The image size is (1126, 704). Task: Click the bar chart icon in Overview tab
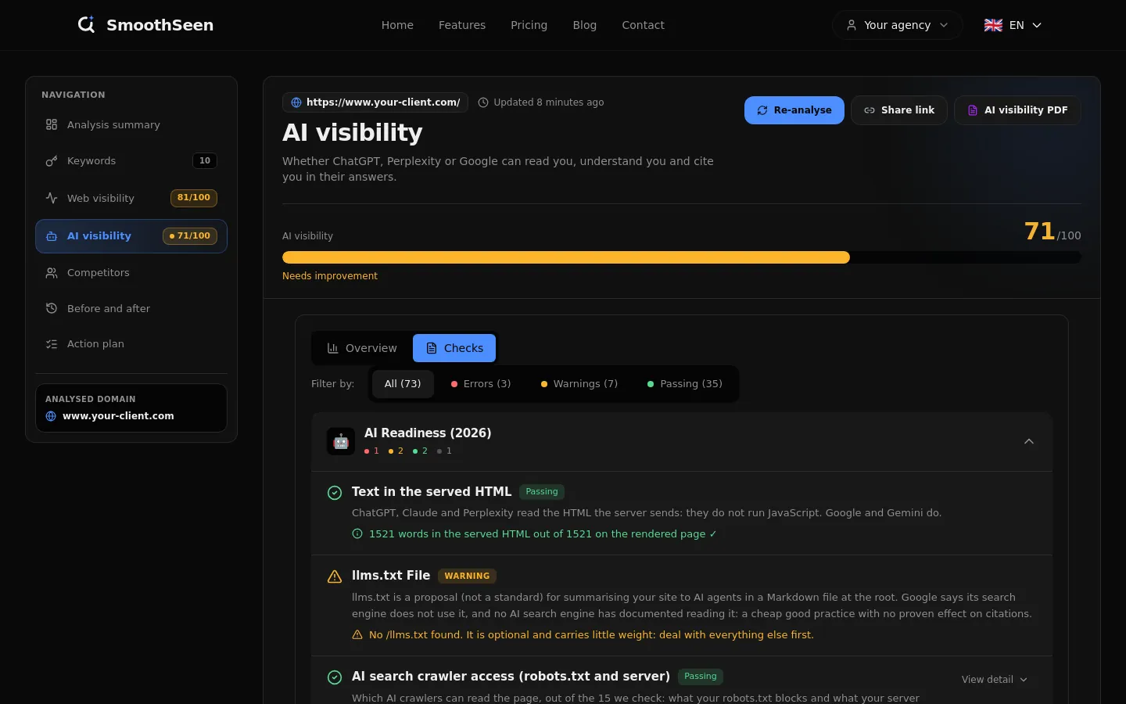click(x=332, y=348)
